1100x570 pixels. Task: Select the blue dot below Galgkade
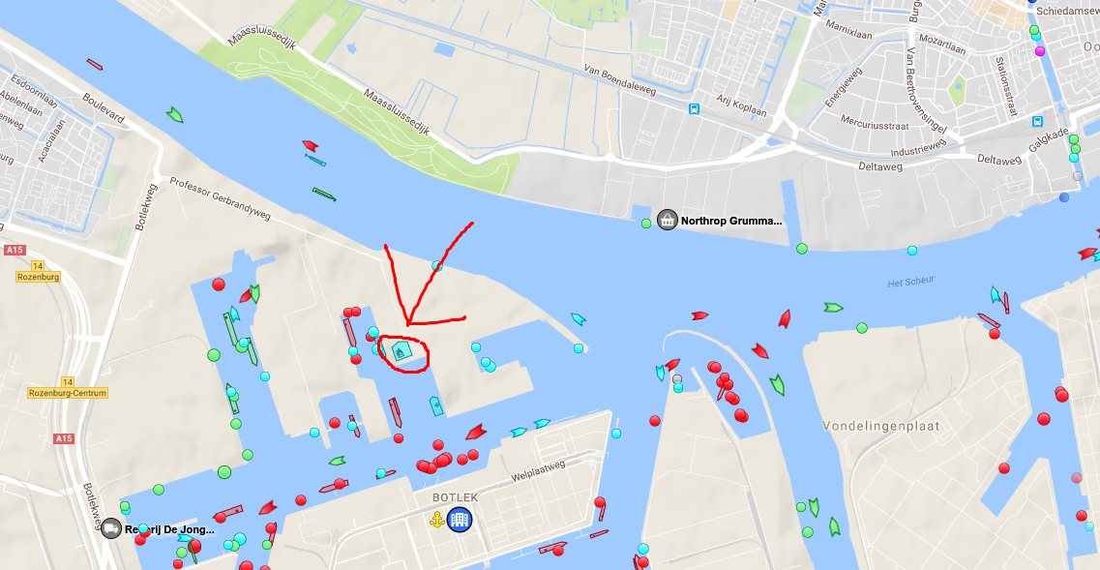[1064, 197]
